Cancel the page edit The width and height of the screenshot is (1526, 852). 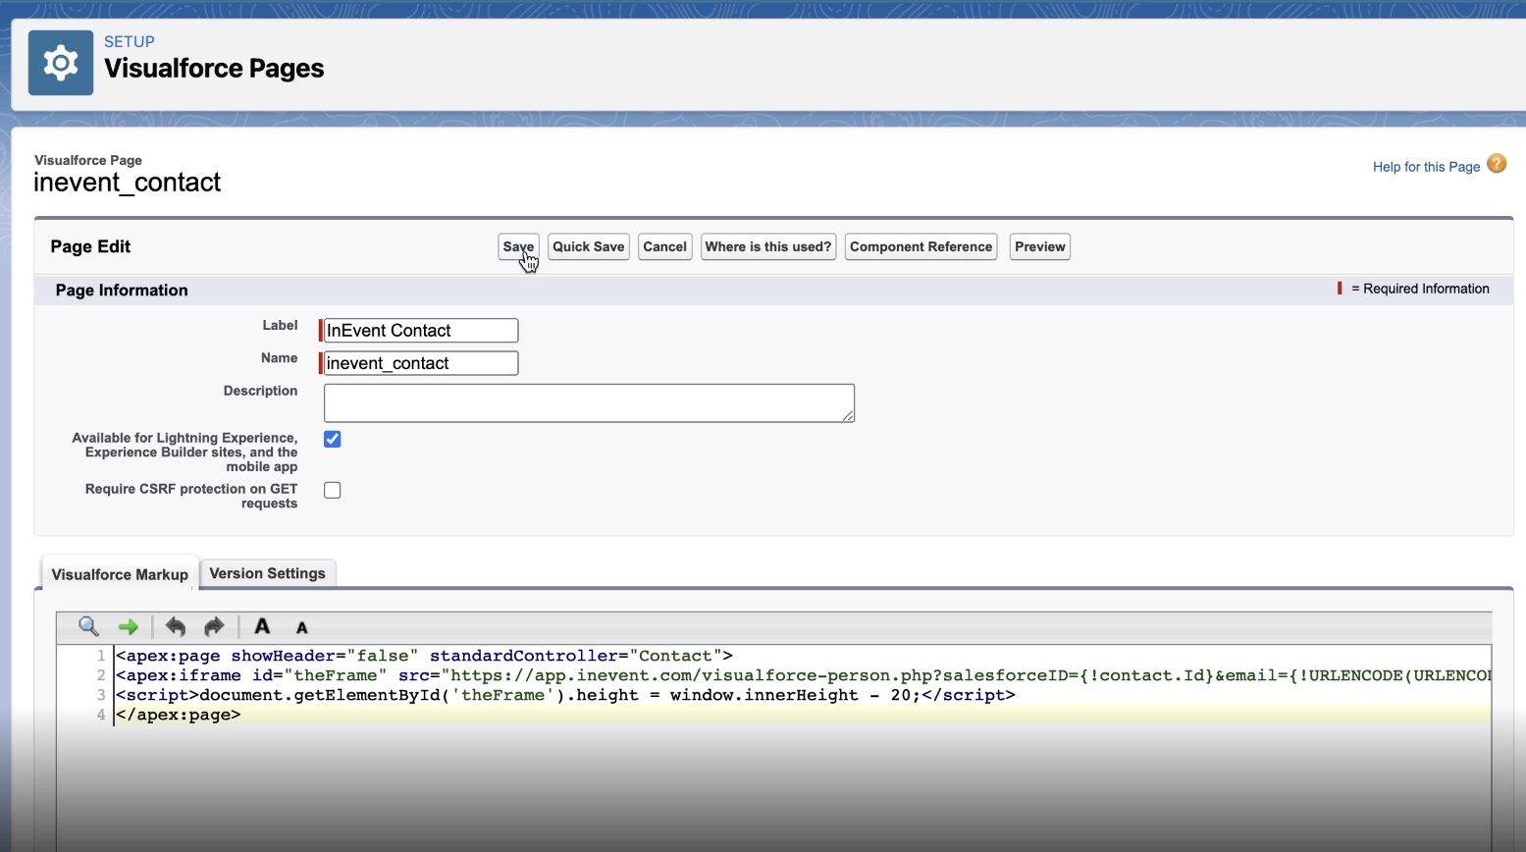pos(665,246)
